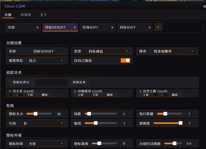Select the 自身BUFF group tab
This screenshot has width=206, height=149.
coord(97,27)
